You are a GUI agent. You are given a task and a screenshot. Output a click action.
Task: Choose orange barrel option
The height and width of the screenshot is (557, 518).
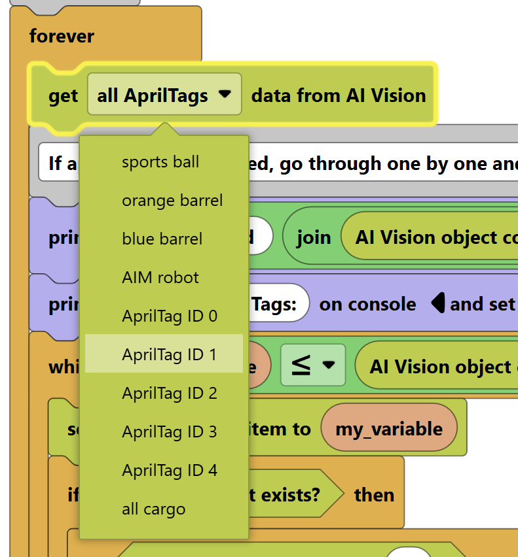click(x=172, y=201)
